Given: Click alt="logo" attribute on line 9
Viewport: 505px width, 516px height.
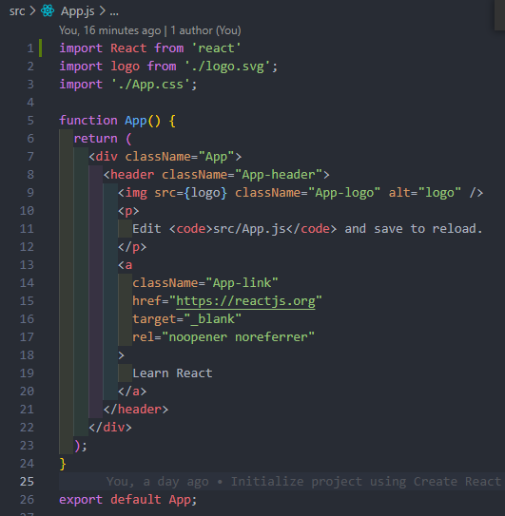Looking at the screenshot, I should (424, 193).
